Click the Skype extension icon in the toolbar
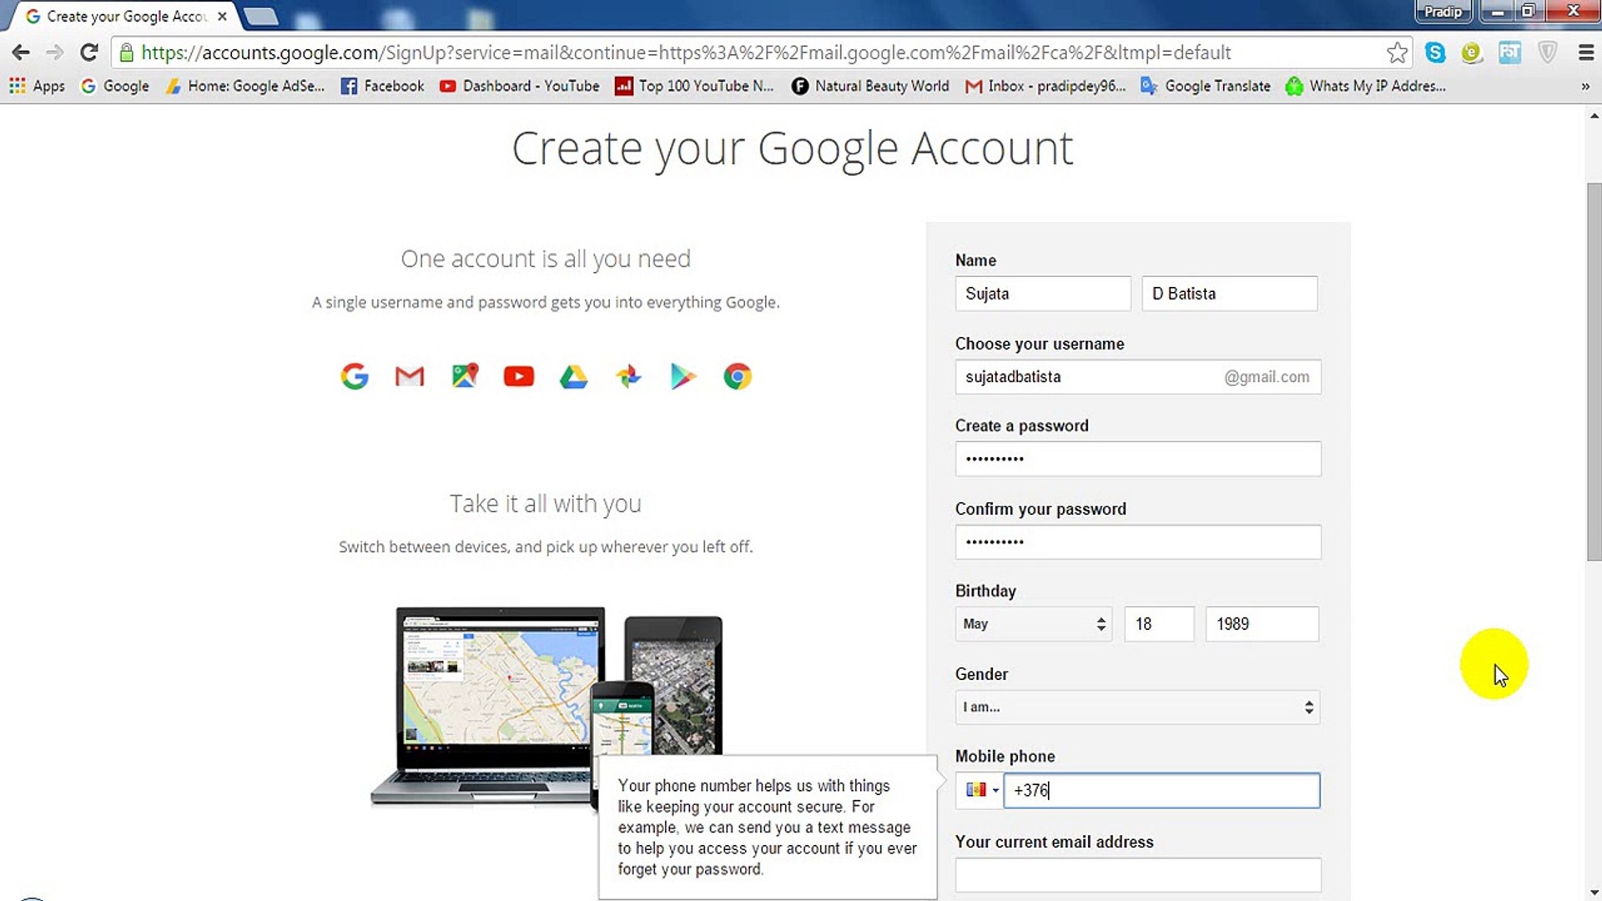 click(x=1436, y=53)
